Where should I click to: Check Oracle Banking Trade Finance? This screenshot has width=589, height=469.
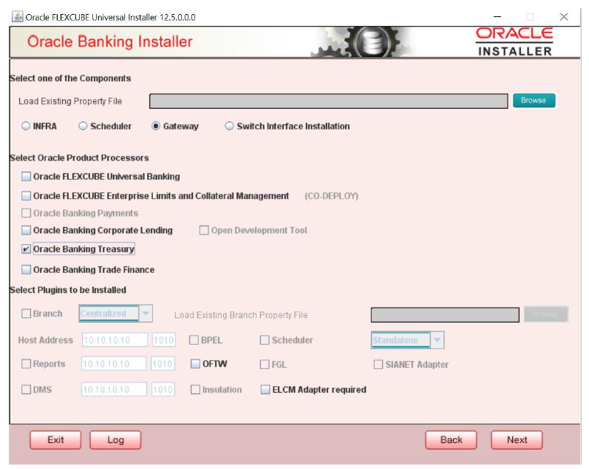coord(26,270)
